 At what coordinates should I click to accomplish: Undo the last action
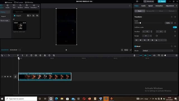pyautogui.click(x=9, y=56)
